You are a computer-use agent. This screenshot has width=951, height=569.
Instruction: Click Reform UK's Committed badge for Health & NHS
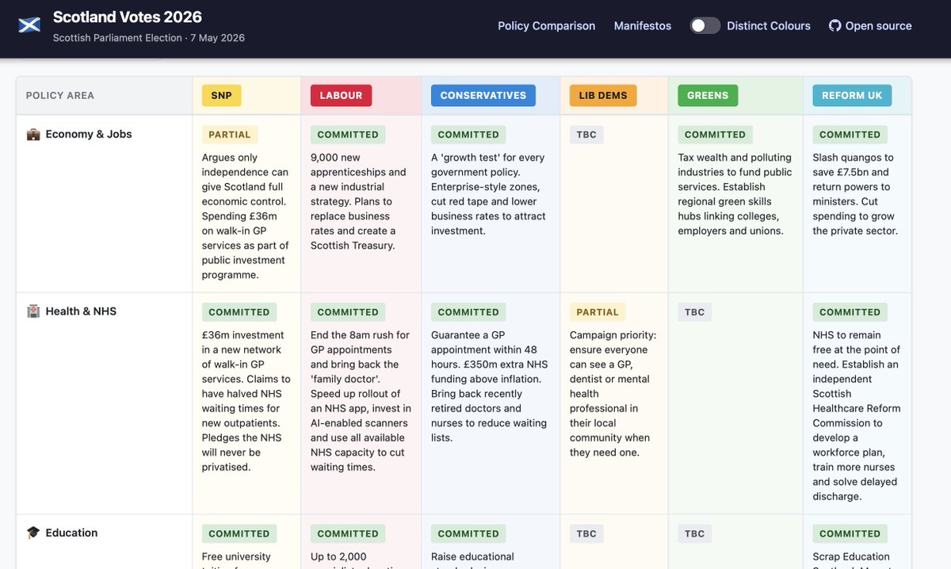(x=850, y=312)
